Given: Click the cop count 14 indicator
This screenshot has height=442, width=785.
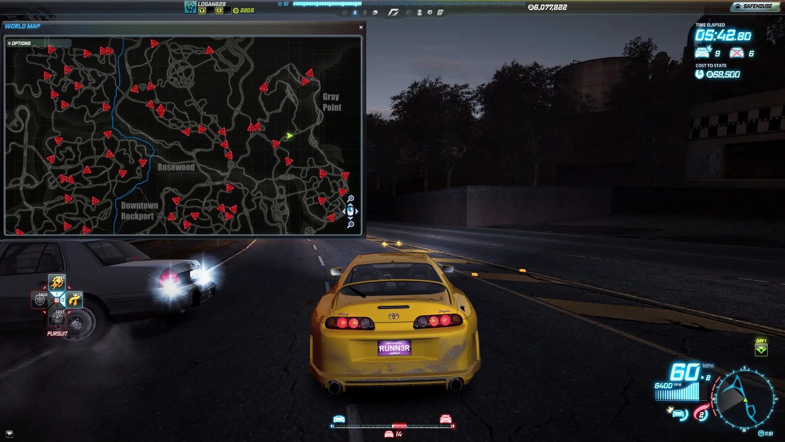Looking at the screenshot, I should [x=393, y=434].
